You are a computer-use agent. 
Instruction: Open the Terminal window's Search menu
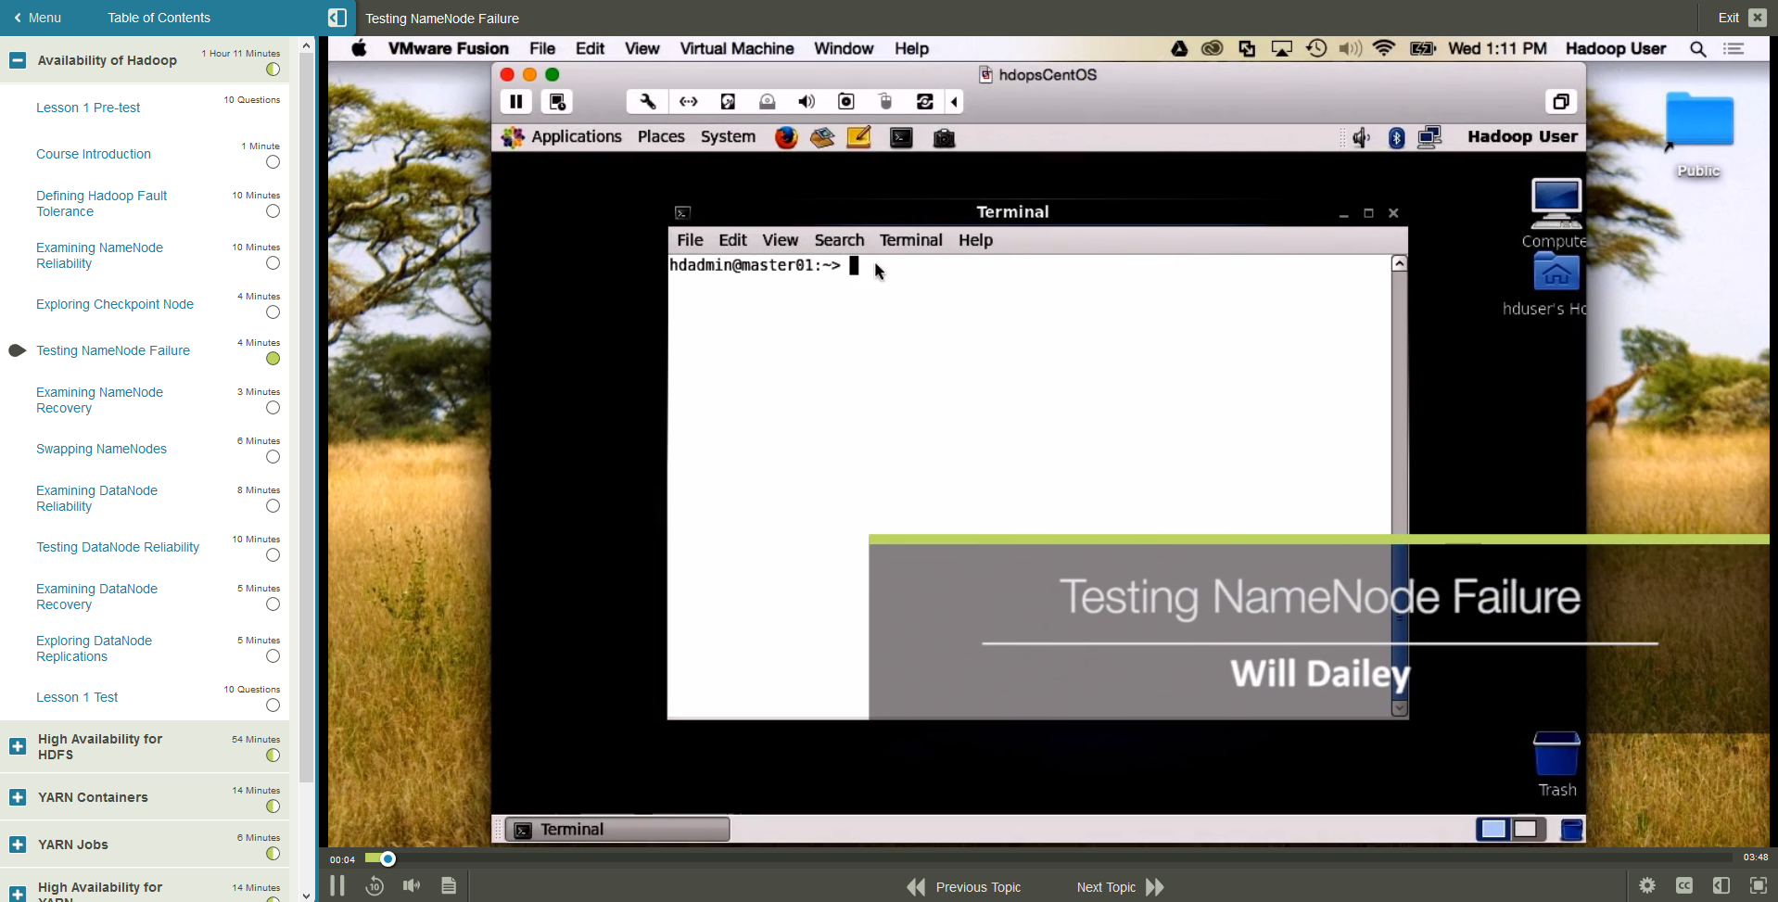[838, 240]
